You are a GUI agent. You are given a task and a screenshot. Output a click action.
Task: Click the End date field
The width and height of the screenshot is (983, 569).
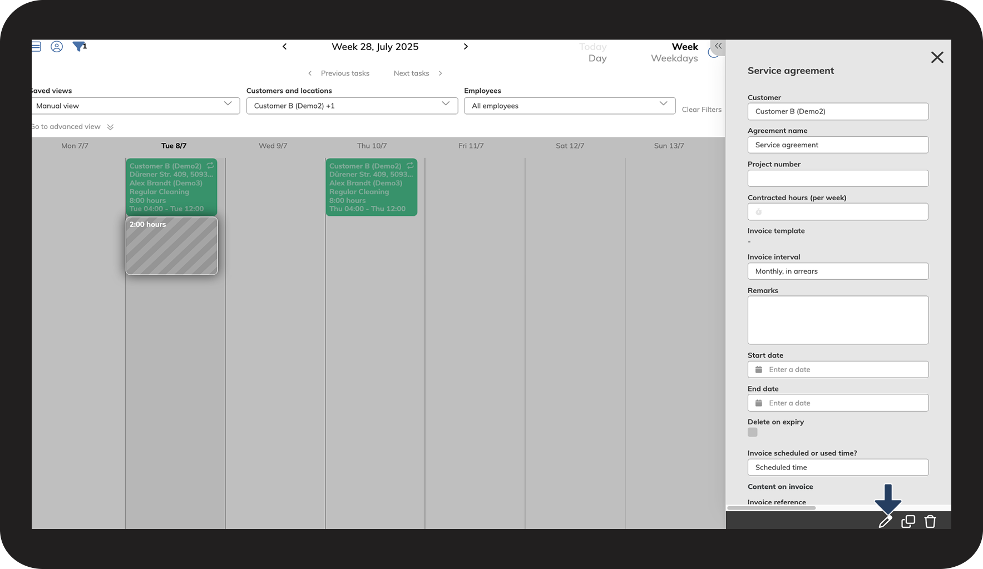[x=838, y=403]
